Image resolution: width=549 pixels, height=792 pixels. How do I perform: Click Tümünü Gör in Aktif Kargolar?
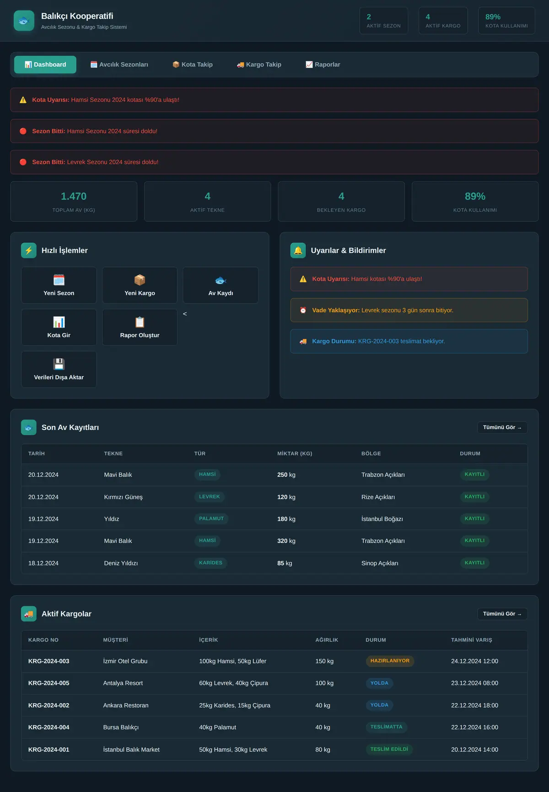point(502,614)
